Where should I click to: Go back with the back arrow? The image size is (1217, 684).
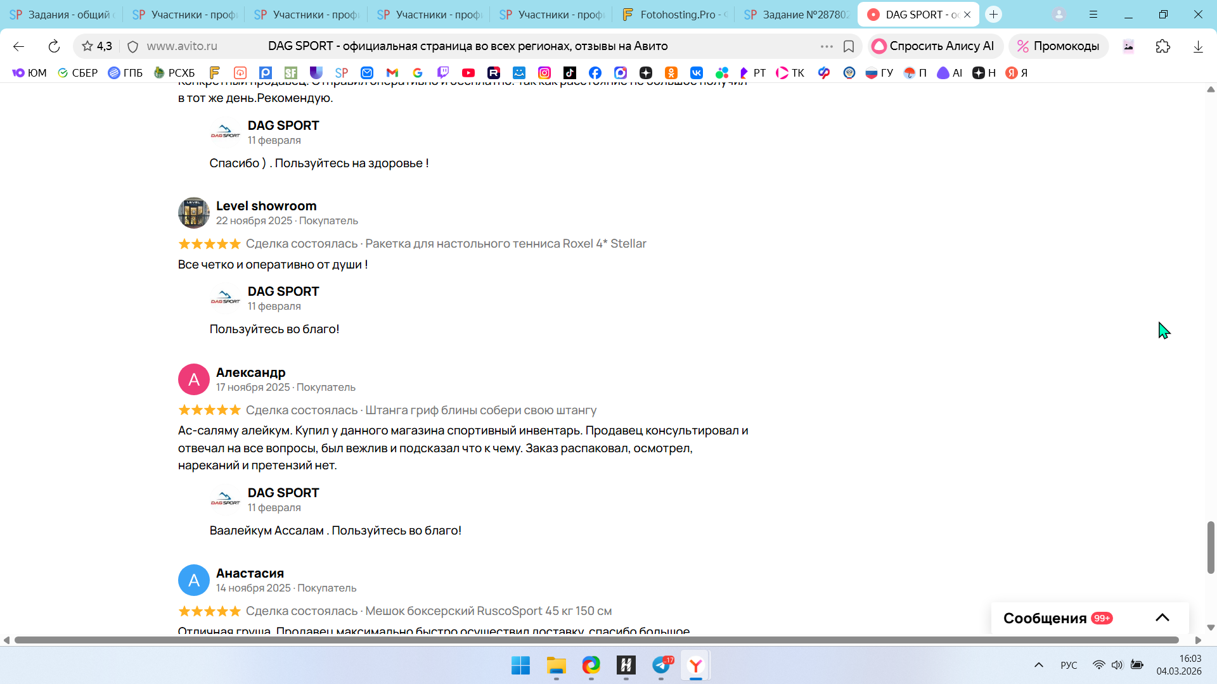[x=18, y=46]
